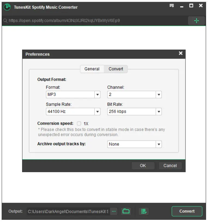Expand the Bit Rate dropdown arrow
Viewport: 208px width, 222px height.
point(159,112)
